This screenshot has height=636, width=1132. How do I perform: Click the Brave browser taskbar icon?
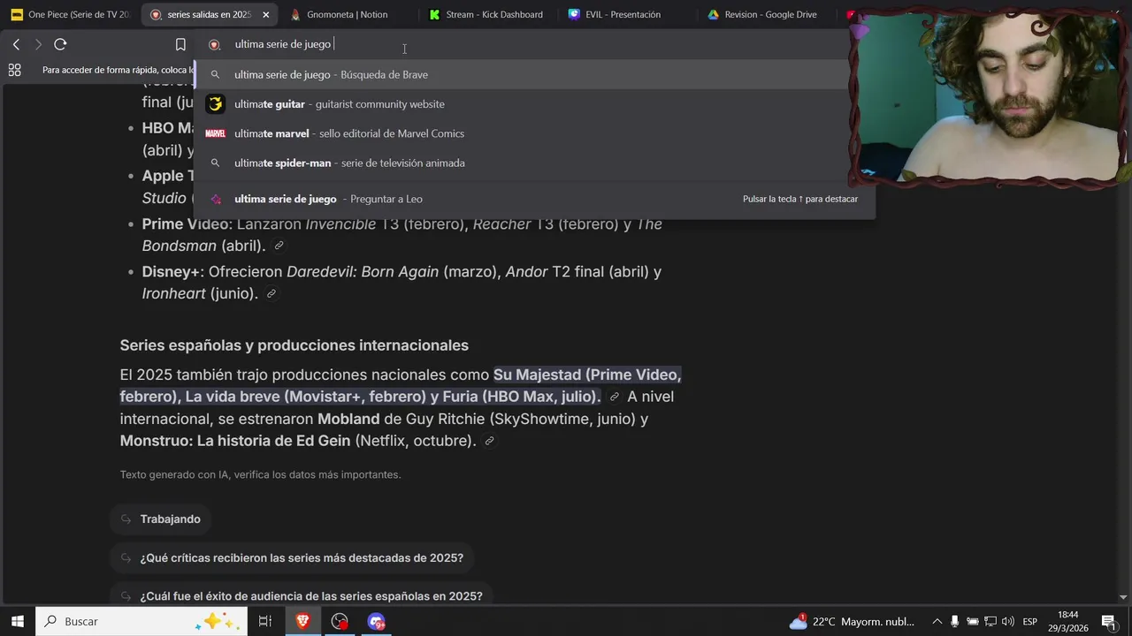pyautogui.click(x=302, y=621)
